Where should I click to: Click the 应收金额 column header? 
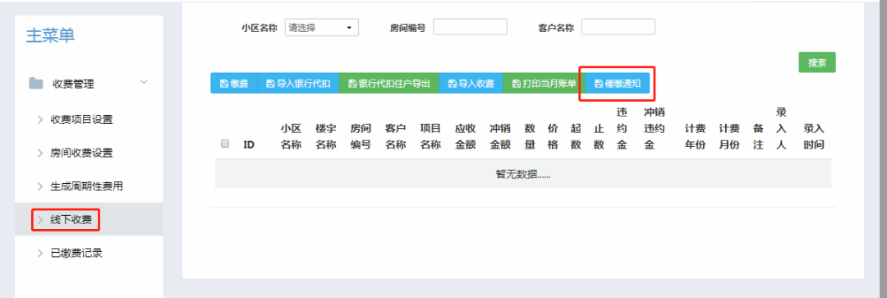click(x=466, y=136)
